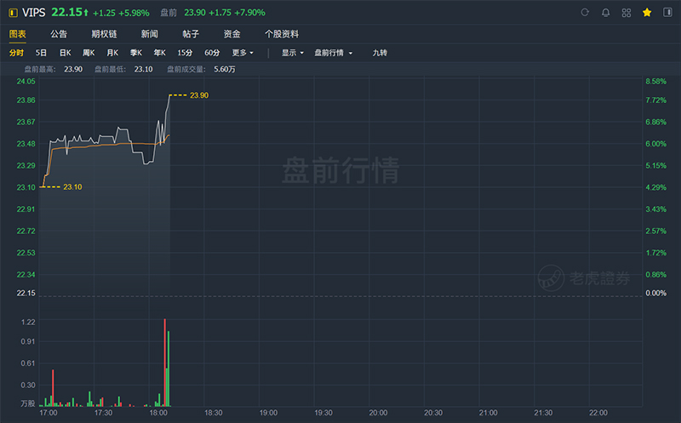The image size is (681, 423).
Task: Click the 万股 volume unit label
Action: (28, 403)
